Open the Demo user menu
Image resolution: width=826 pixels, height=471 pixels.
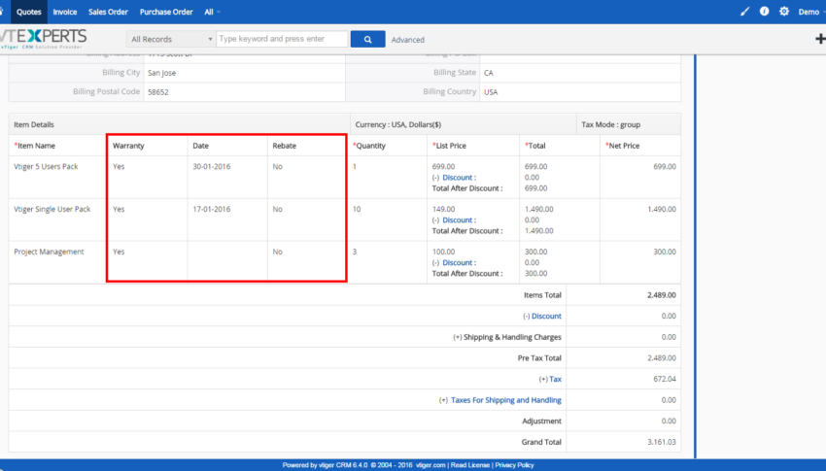click(x=811, y=12)
